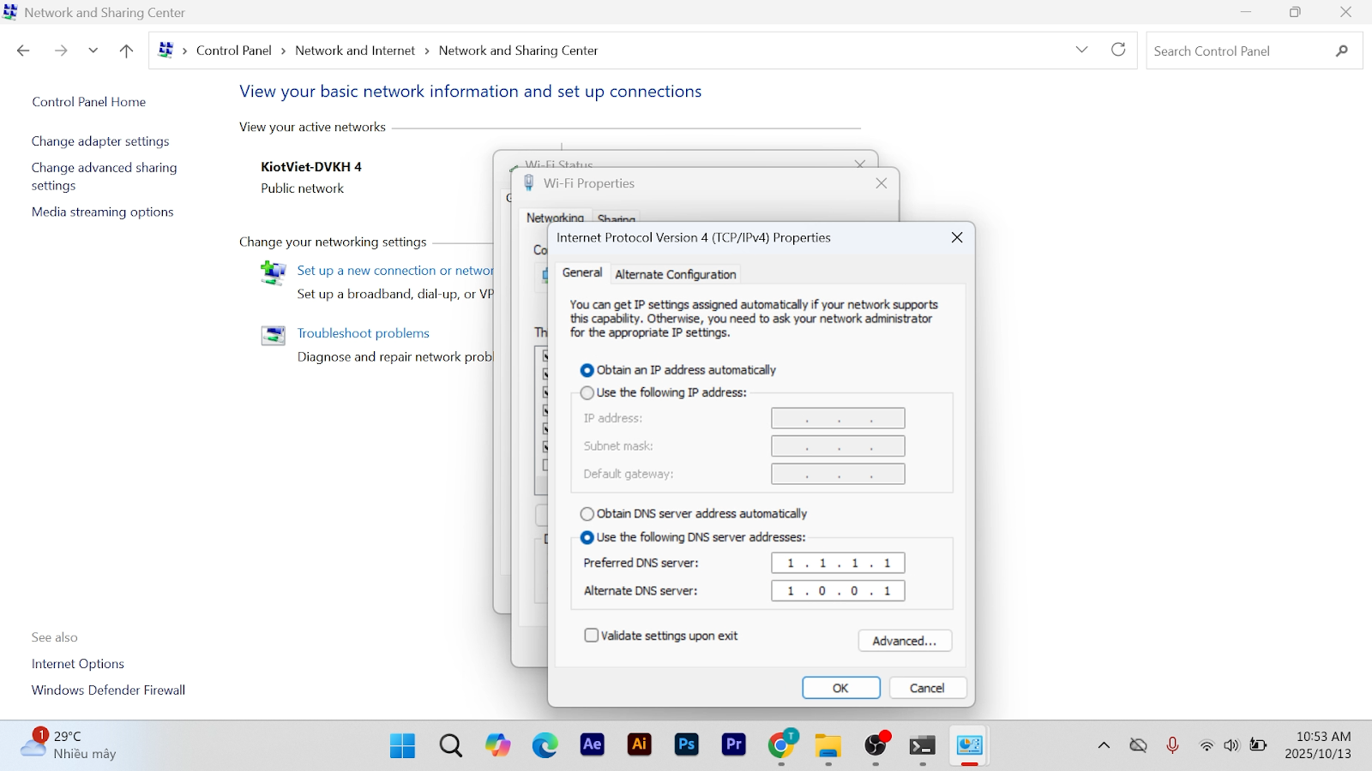Image resolution: width=1372 pixels, height=771 pixels.
Task: Click the Troubleshoot problems link
Action: [x=364, y=333]
